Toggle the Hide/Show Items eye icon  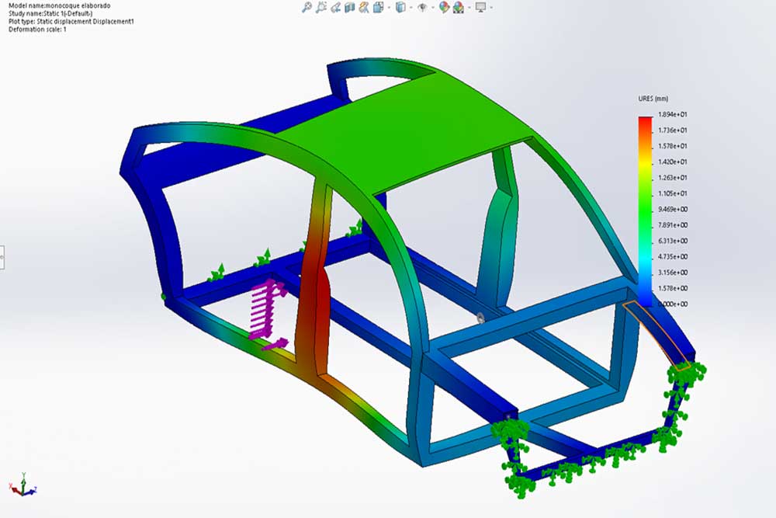click(x=422, y=8)
